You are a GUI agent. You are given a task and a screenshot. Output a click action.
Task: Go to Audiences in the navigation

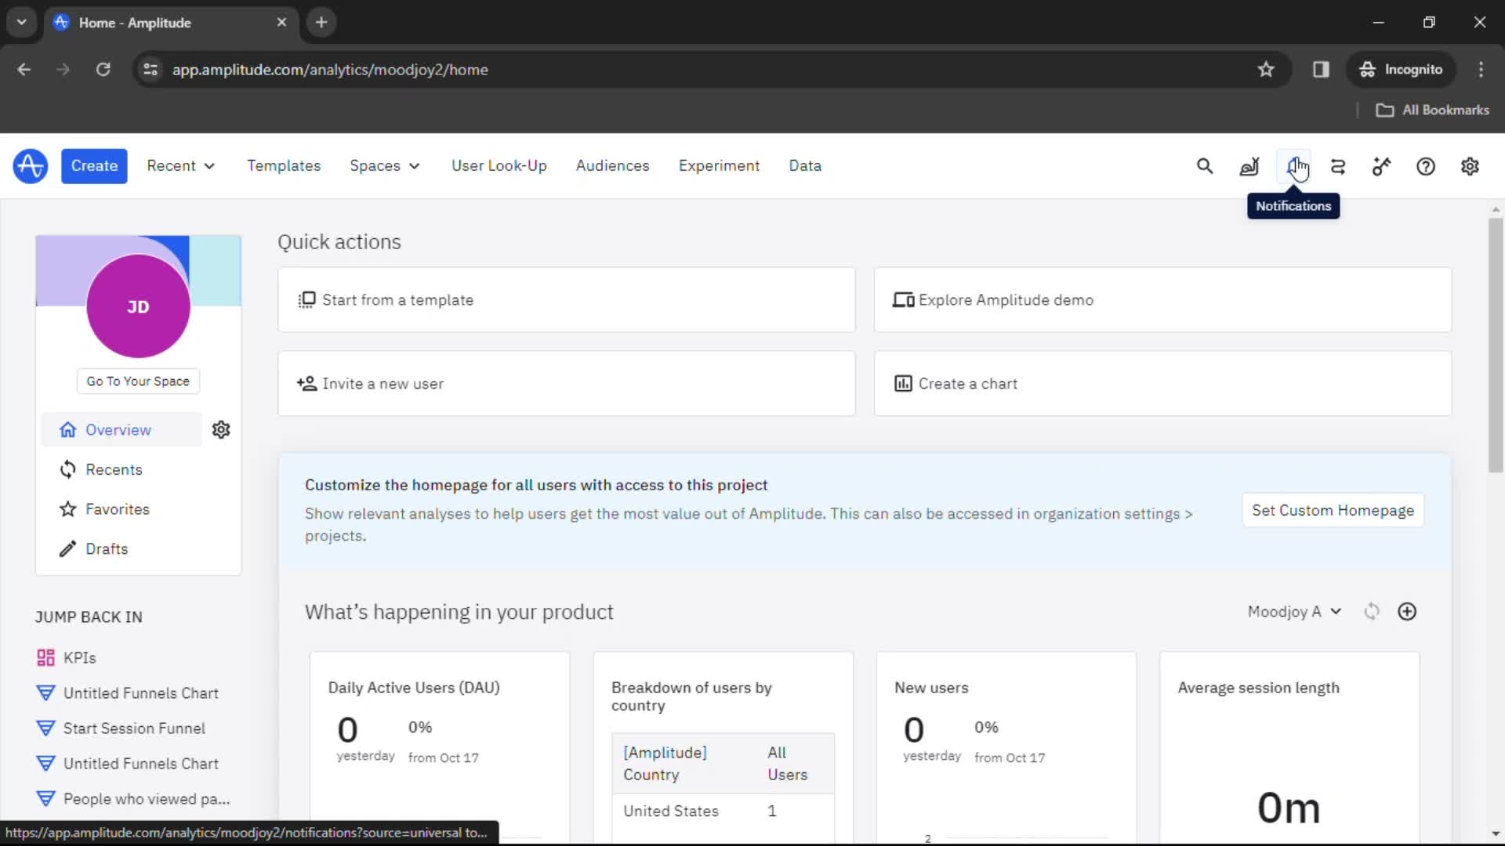[613, 166]
